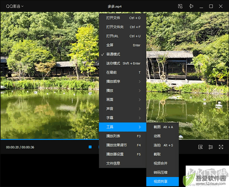This screenshot has width=229, height=187.
Task: Switch to 迷你模式 in the menu
Action: pyautogui.click(x=123, y=64)
